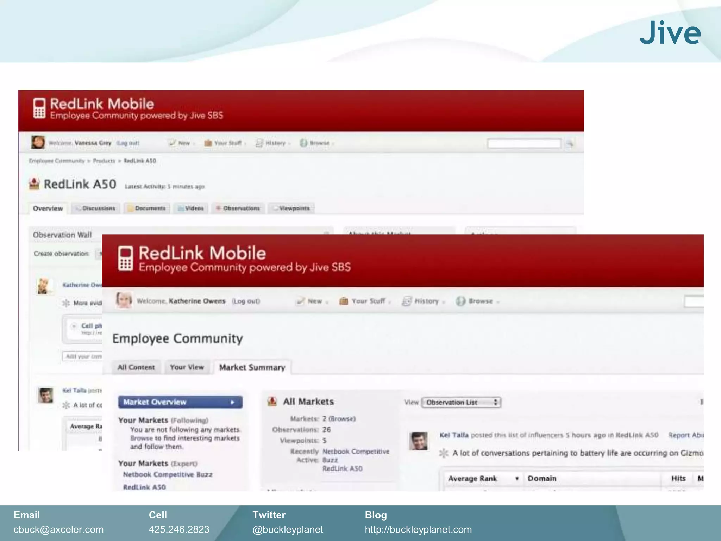The image size is (721, 541).
Task: Click the search magnifier button in back window
Action: (569, 143)
